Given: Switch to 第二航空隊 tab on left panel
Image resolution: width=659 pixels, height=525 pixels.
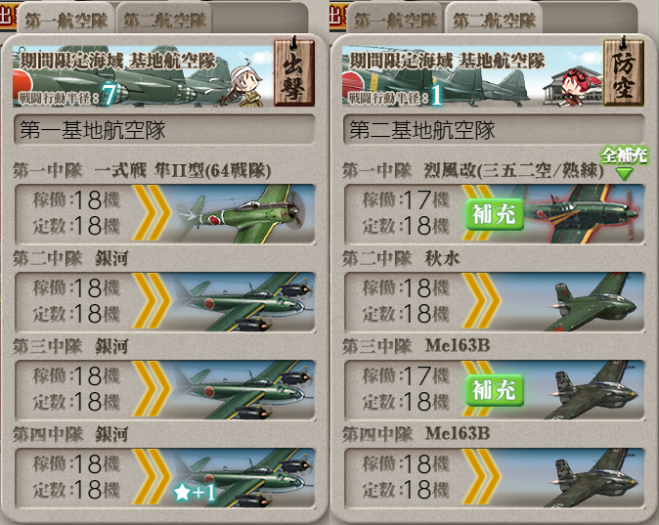Looking at the screenshot, I should [x=164, y=20].
